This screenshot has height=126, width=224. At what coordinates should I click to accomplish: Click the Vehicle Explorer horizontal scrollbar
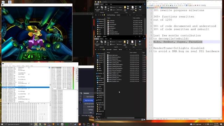[121, 118]
